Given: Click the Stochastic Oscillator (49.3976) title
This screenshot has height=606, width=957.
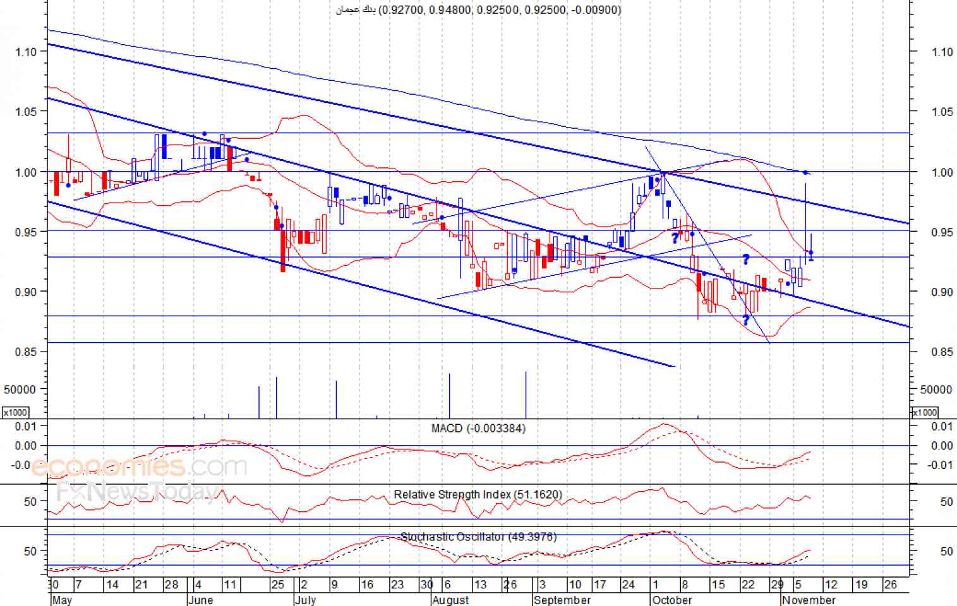Looking at the screenshot, I should (478, 537).
